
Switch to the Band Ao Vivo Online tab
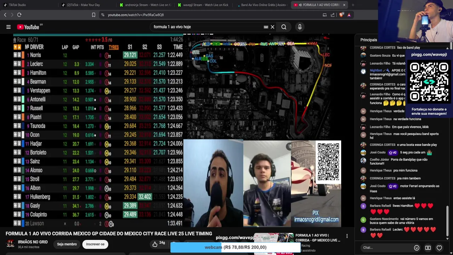pos(261,5)
